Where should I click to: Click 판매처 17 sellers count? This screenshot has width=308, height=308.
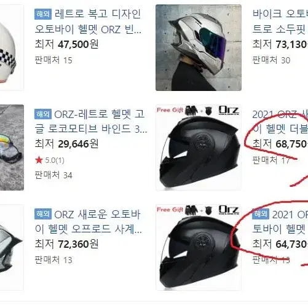coord(271,160)
